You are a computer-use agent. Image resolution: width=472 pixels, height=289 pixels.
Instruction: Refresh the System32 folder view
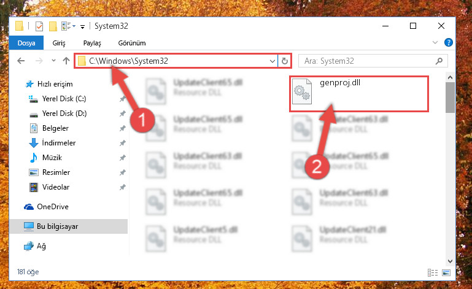coord(284,61)
